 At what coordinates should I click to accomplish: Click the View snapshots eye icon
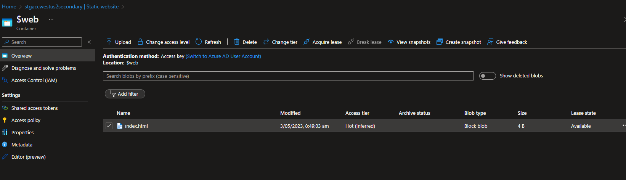(x=391, y=42)
